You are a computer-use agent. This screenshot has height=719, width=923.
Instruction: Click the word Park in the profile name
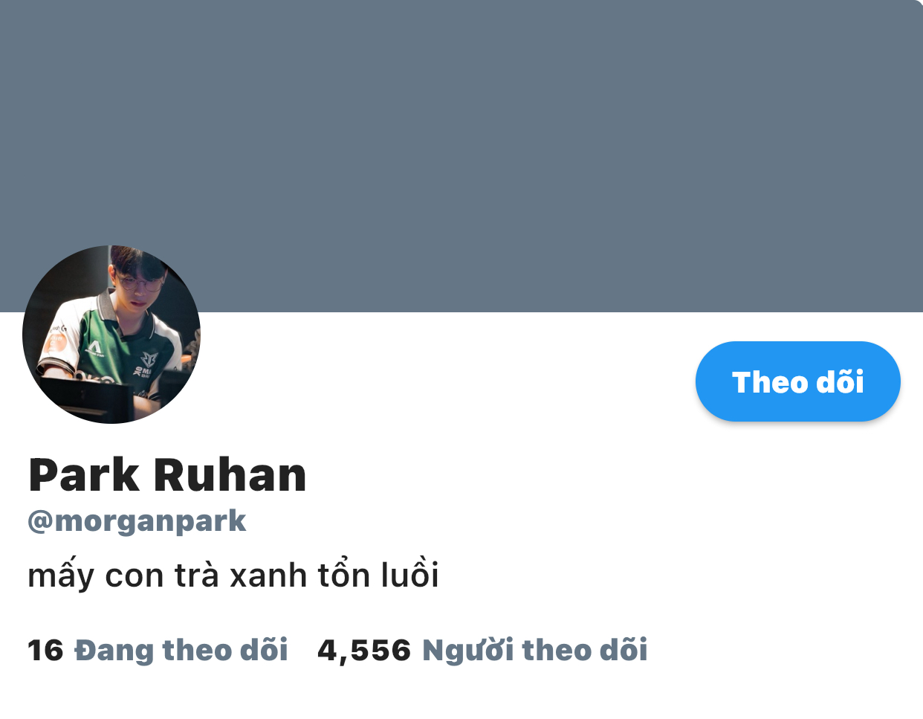(x=84, y=475)
